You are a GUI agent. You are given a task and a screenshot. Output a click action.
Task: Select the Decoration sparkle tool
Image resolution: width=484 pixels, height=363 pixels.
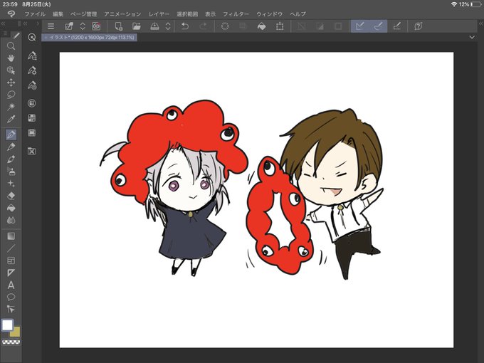(11, 184)
